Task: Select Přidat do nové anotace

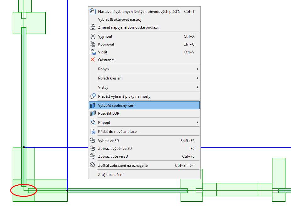Action: (144, 131)
